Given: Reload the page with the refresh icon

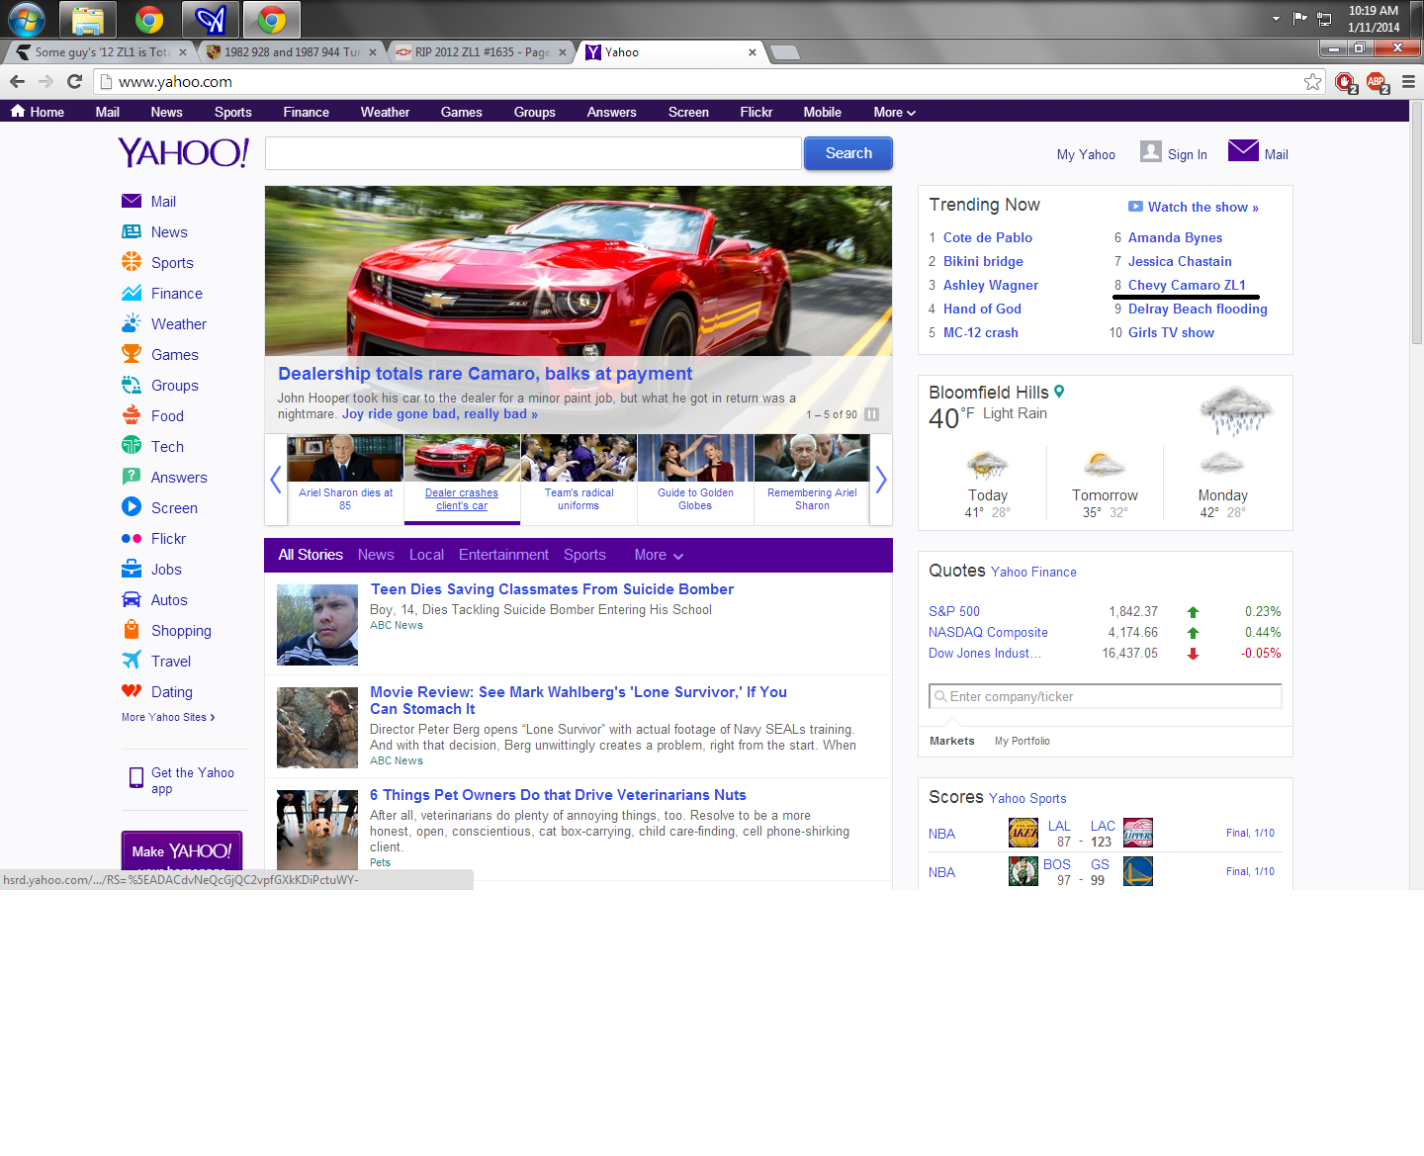Looking at the screenshot, I should [x=74, y=82].
